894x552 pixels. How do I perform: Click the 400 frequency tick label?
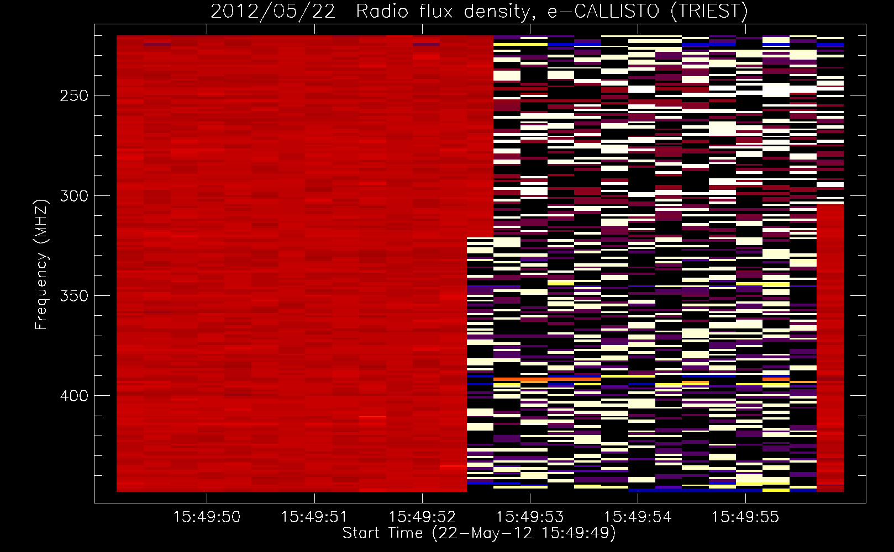74,396
